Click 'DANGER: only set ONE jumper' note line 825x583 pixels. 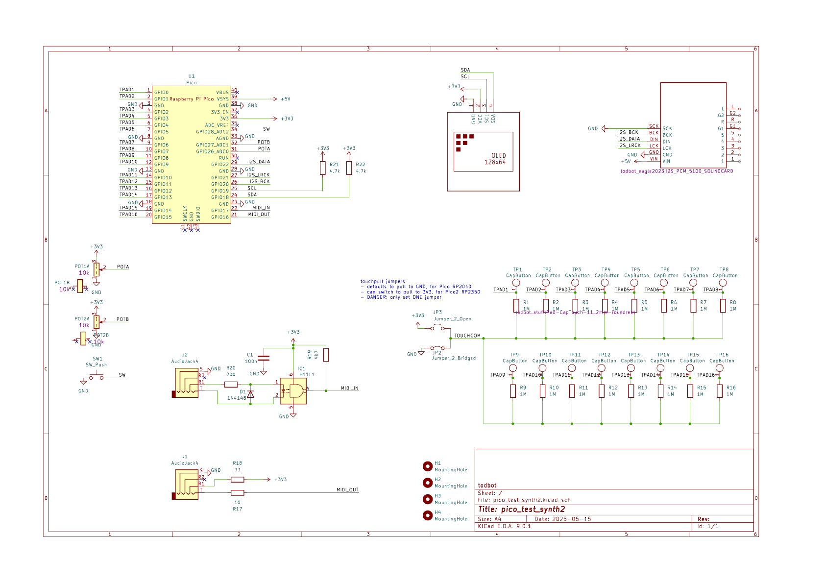click(401, 297)
